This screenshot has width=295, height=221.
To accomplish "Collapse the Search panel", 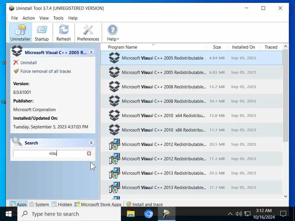I will [91, 143].
